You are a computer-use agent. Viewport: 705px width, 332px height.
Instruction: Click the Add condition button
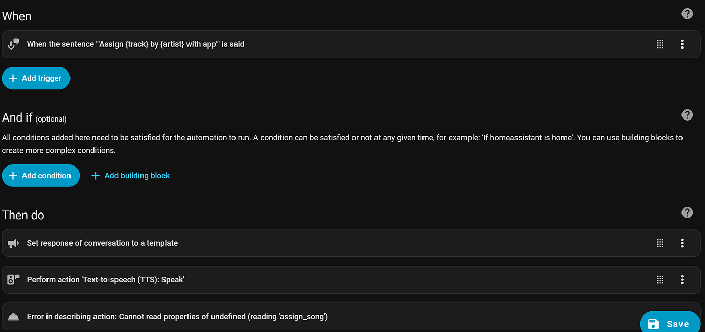pyautogui.click(x=40, y=175)
